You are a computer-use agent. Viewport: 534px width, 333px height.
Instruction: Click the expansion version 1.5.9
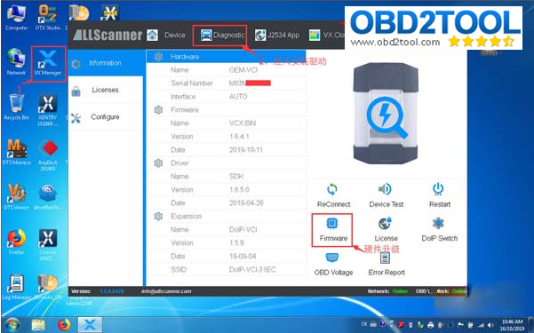pyautogui.click(x=236, y=243)
